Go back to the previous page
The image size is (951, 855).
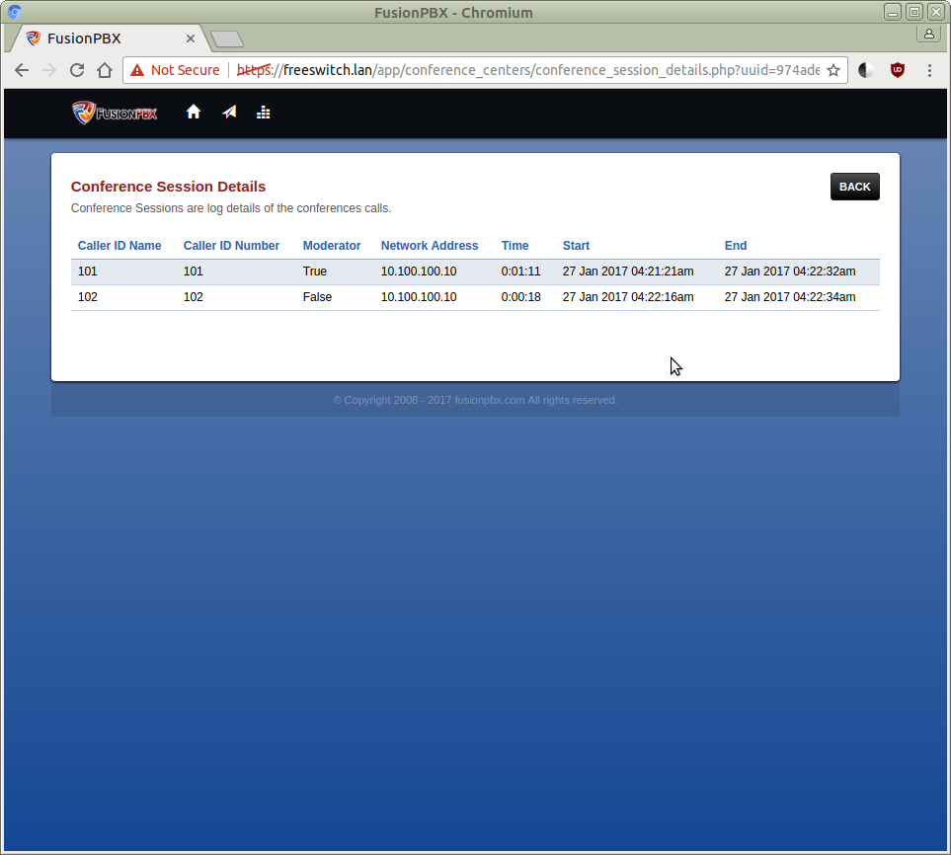click(x=22, y=70)
